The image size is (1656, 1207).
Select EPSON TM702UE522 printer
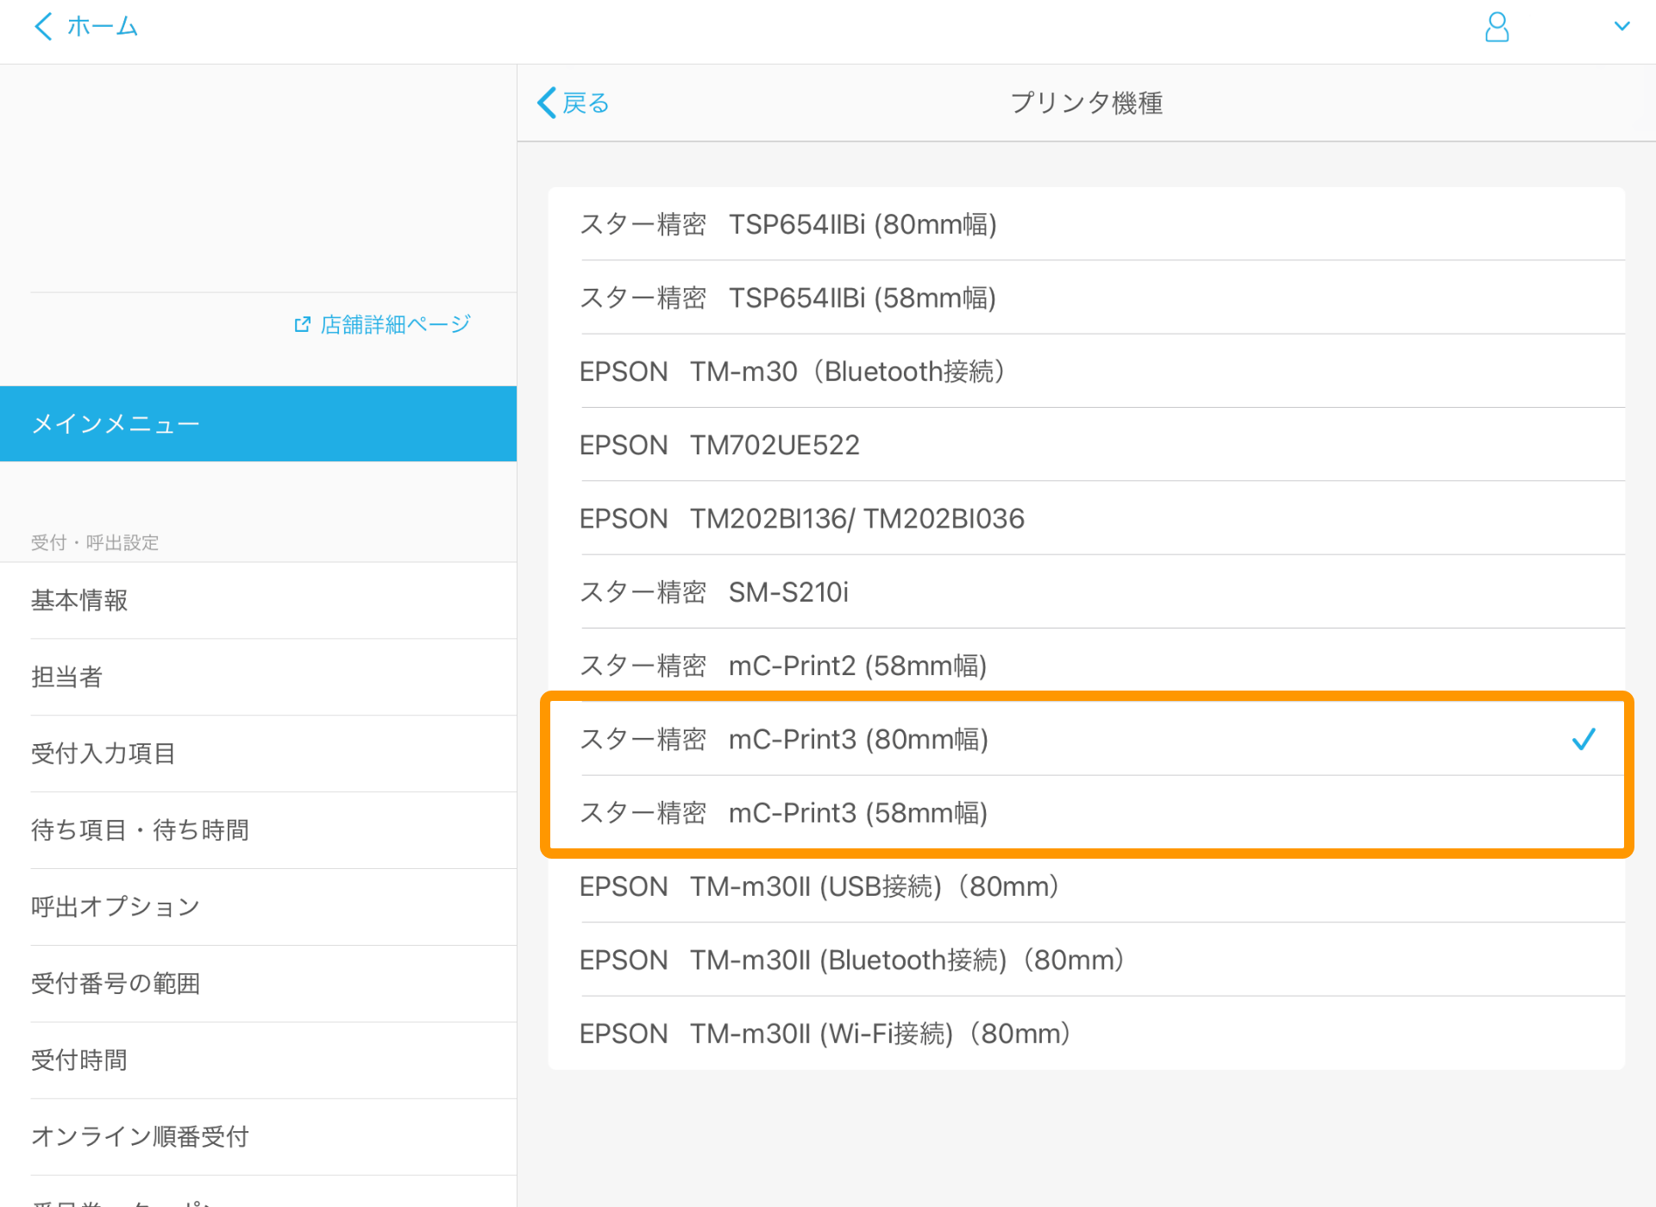pos(1086,445)
